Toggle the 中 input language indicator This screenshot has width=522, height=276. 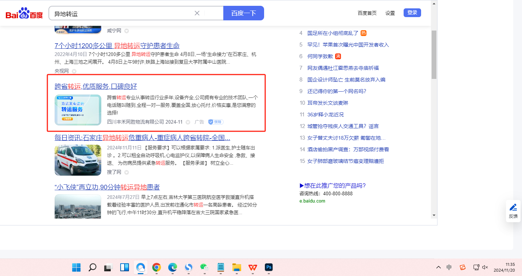coord(449,267)
